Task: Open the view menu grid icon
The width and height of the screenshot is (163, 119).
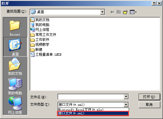Action: pyautogui.click(x=133, y=12)
